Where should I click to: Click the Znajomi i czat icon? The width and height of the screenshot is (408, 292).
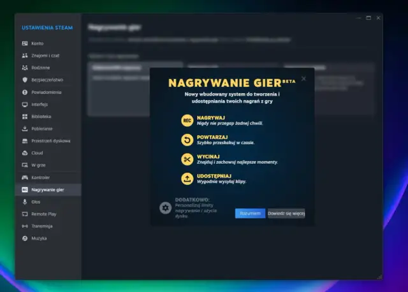pos(25,55)
